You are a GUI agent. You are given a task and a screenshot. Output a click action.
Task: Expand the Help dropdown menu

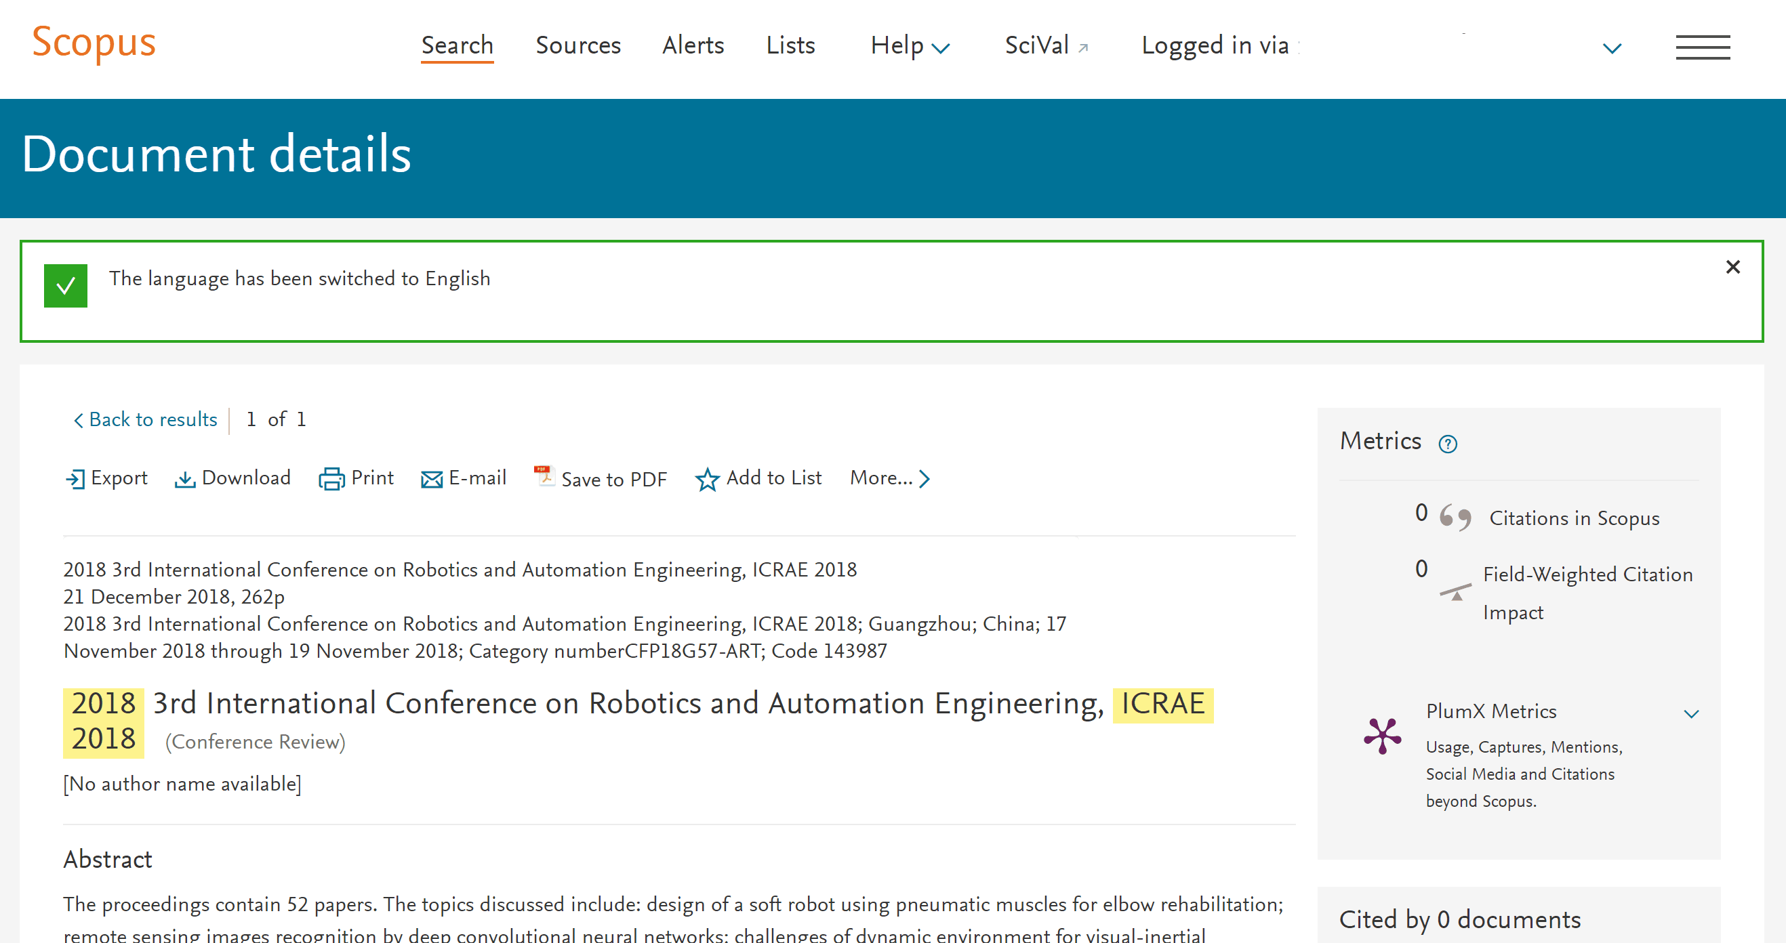tap(910, 46)
